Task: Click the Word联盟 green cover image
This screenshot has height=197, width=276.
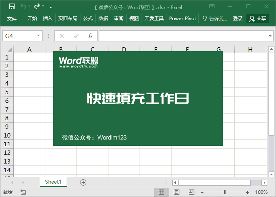Action: pyautogui.click(x=138, y=98)
